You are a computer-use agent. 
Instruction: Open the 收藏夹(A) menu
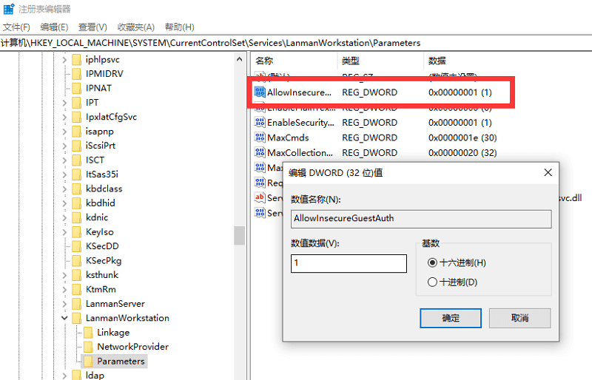point(136,27)
